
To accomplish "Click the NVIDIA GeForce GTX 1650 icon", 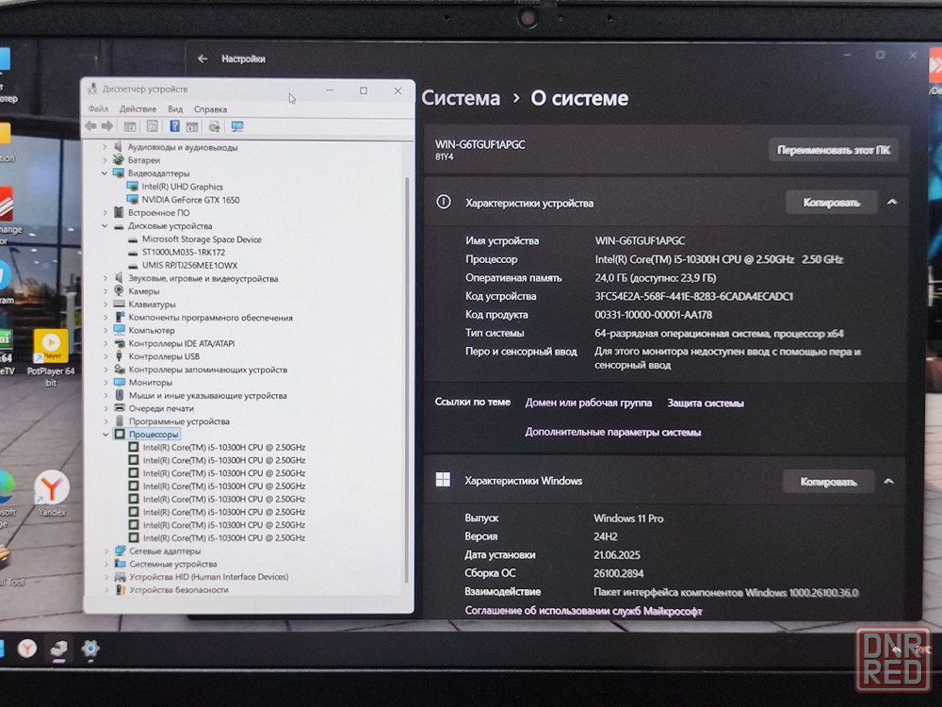I will click(133, 200).
